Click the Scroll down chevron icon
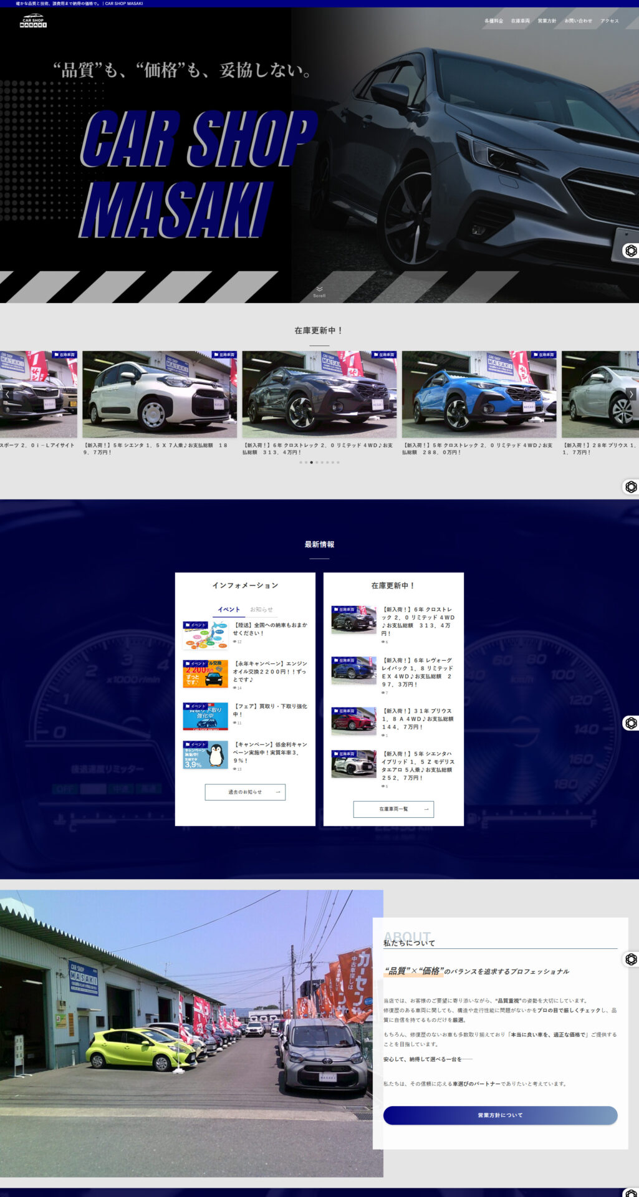 pyautogui.click(x=319, y=289)
